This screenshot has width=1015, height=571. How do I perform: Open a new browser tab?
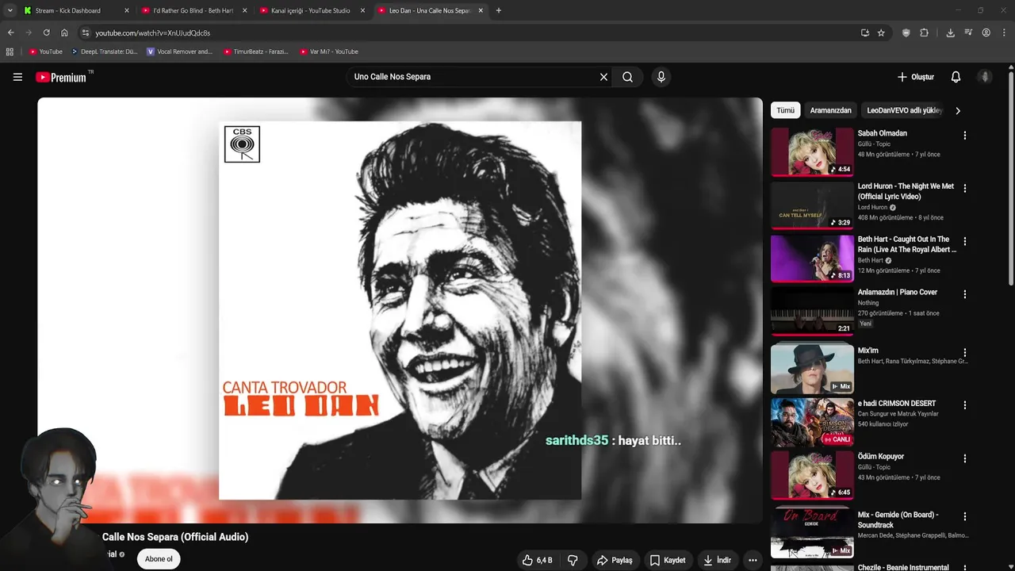click(498, 10)
